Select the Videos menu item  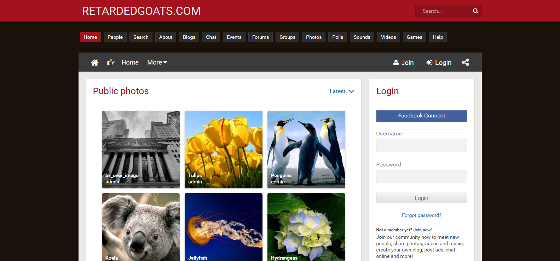coord(388,37)
